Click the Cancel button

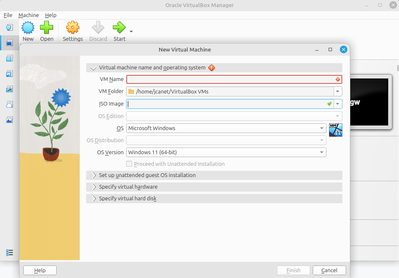point(329,271)
